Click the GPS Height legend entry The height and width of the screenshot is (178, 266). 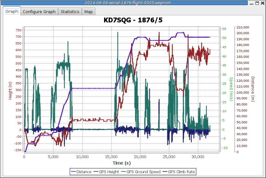pyautogui.click(x=106, y=172)
